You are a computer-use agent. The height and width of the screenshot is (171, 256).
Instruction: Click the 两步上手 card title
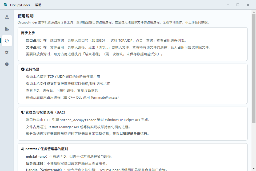point(28,33)
